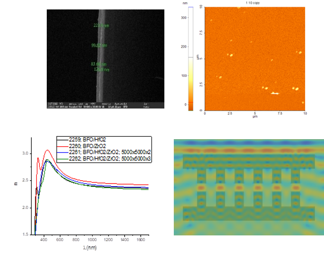
Task: Click the 99.62 nm measurement label
Action: click(99, 46)
